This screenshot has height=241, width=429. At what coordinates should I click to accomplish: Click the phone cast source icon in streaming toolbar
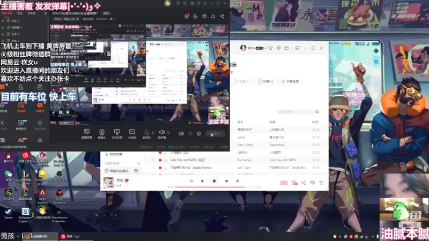tap(117, 134)
